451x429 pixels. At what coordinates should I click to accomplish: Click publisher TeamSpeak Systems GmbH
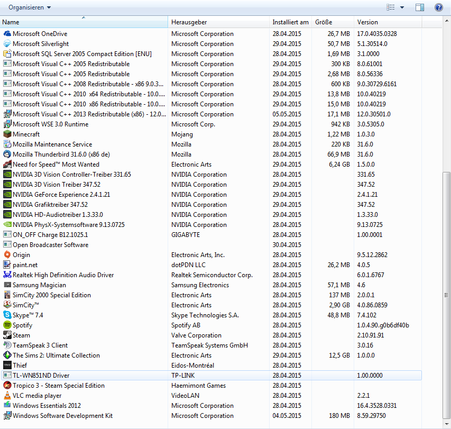[209, 345]
